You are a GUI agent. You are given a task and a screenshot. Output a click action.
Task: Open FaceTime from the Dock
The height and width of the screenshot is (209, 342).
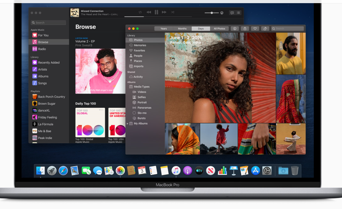pos(86,171)
